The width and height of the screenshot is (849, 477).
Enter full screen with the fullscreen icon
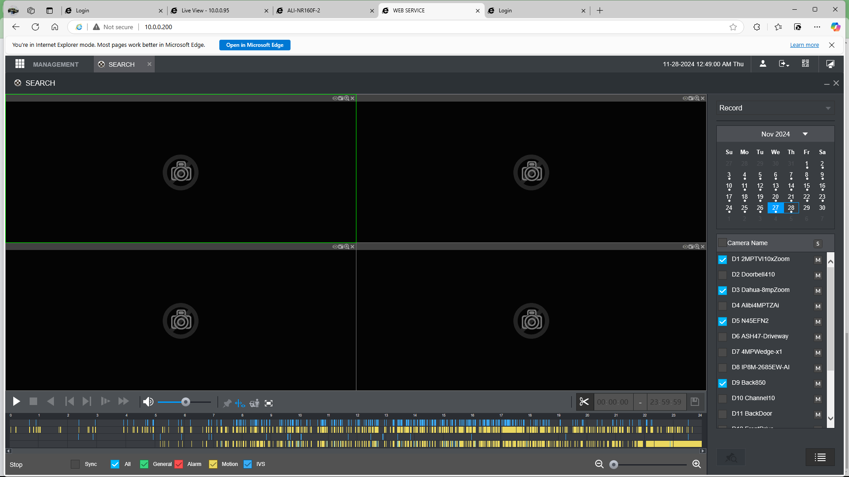click(268, 403)
